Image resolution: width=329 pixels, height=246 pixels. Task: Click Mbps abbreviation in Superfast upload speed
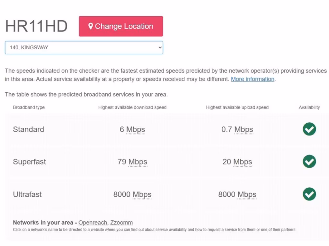pos(243,162)
